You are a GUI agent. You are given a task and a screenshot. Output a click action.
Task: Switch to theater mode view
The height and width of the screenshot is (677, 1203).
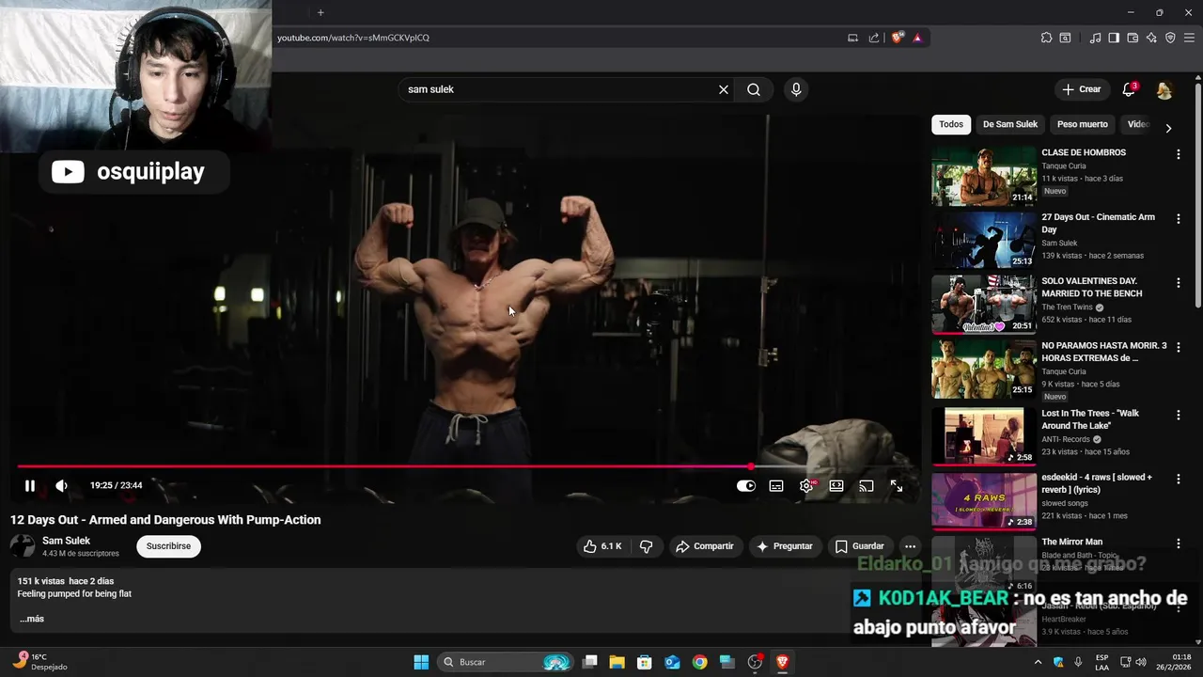coord(836,486)
